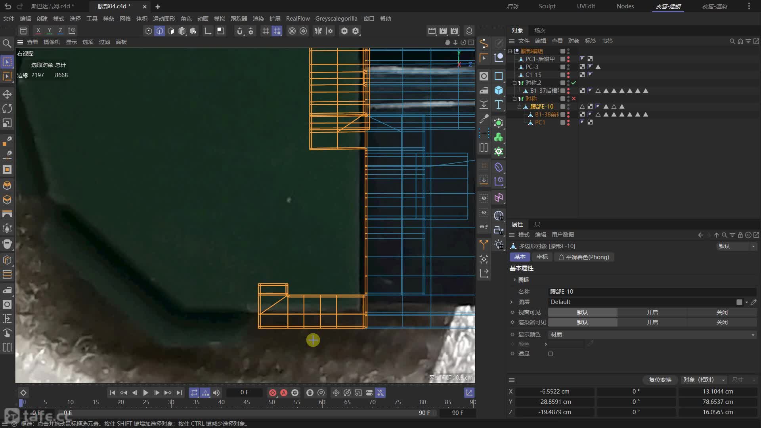
Task: Collapse the 对称.2 hierarchy
Action: 515,83
